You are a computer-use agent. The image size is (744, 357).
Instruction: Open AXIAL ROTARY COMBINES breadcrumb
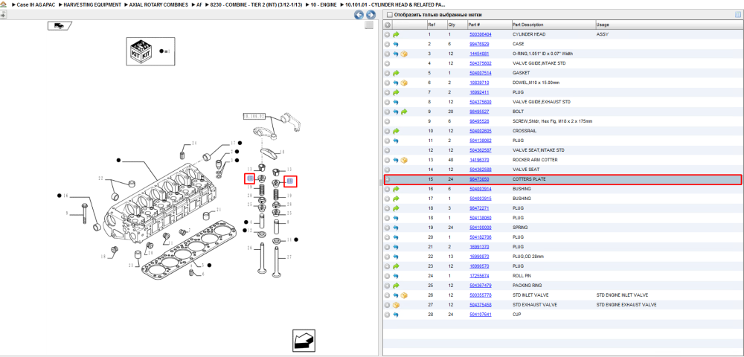click(158, 4)
